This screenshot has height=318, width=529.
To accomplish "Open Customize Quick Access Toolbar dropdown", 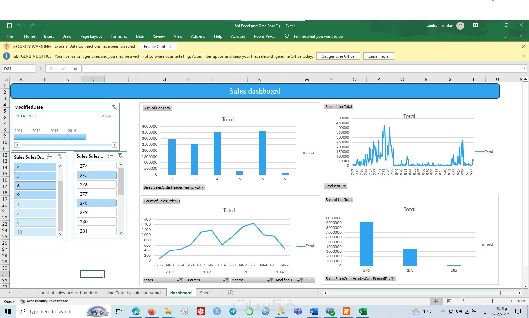I will 45,26.
